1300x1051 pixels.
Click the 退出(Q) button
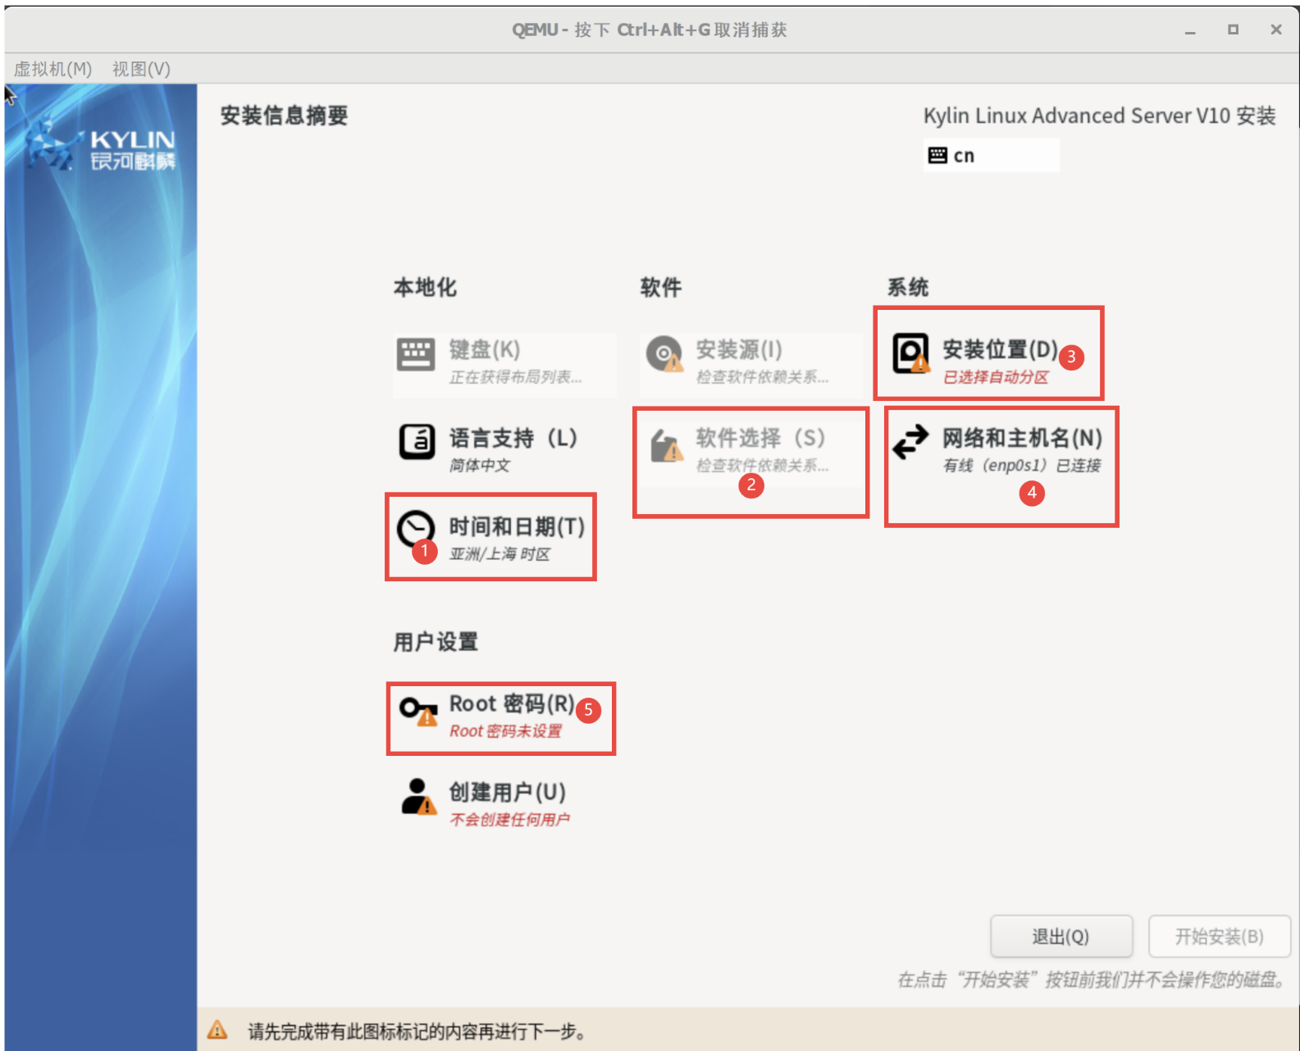(1061, 936)
